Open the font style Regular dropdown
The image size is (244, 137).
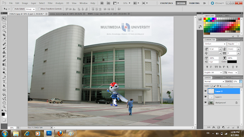click(x=233, y=44)
